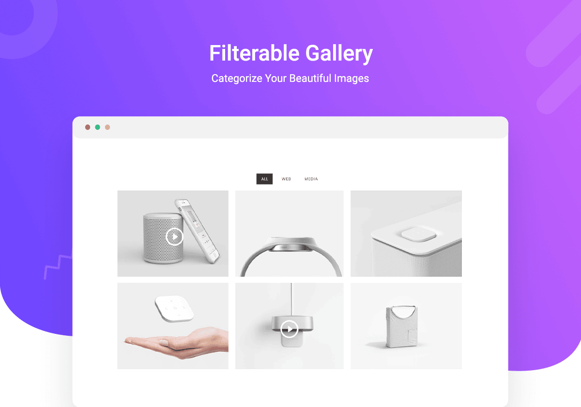
Task: Open the white pouch product image
Action: pyautogui.click(x=406, y=326)
